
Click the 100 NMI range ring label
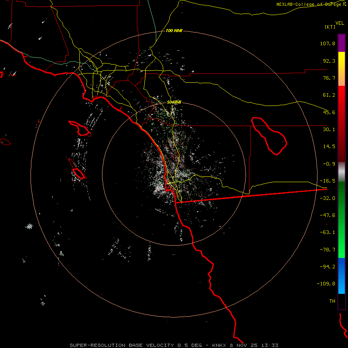174,31
